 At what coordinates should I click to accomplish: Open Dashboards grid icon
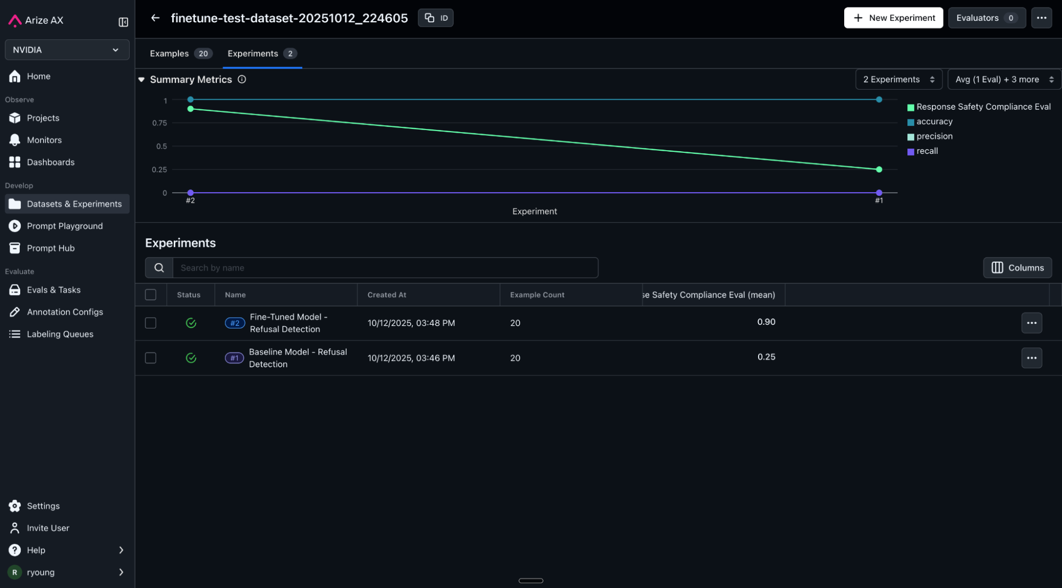(15, 162)
